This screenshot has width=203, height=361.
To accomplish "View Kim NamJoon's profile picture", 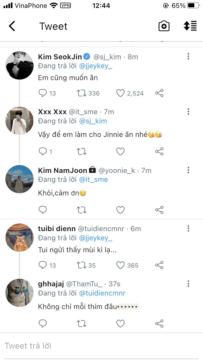I will pos(19,179).
